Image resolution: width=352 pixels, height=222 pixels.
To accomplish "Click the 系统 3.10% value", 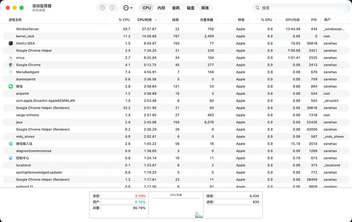I will (140, 196).
